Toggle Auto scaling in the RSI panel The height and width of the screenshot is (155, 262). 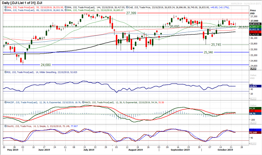[x=253, y=99]
